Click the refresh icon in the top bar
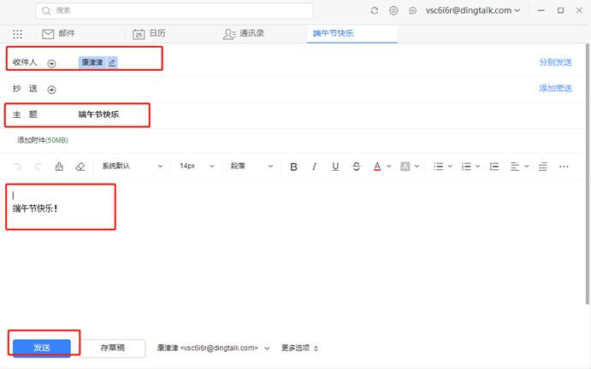591x369 pixels. tap(374, 10)
